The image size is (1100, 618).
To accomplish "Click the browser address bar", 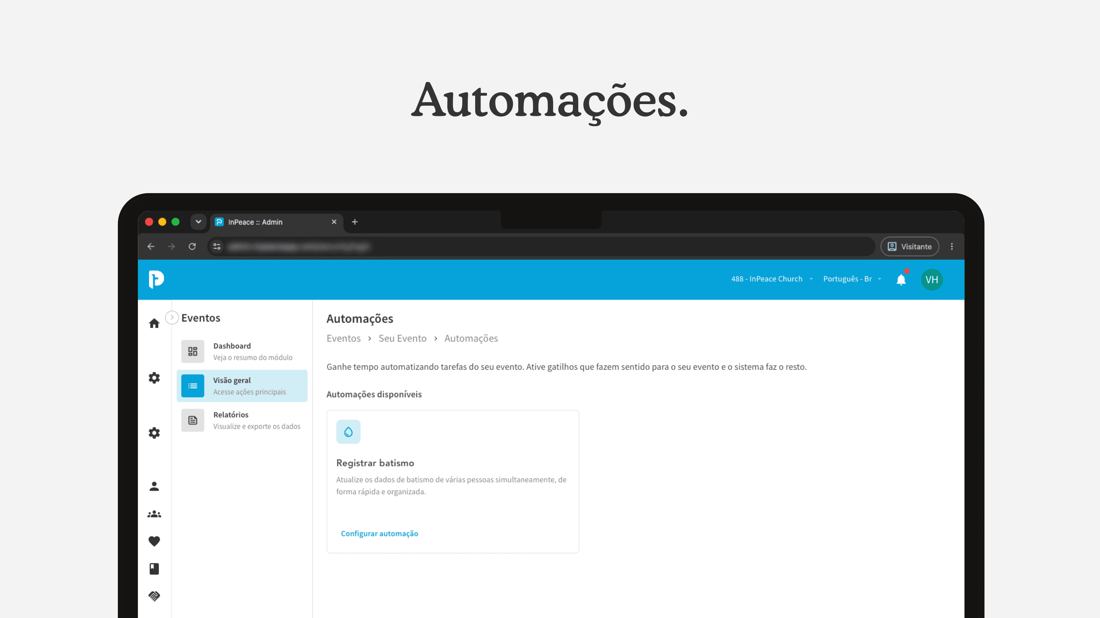I will pos(541,246).
